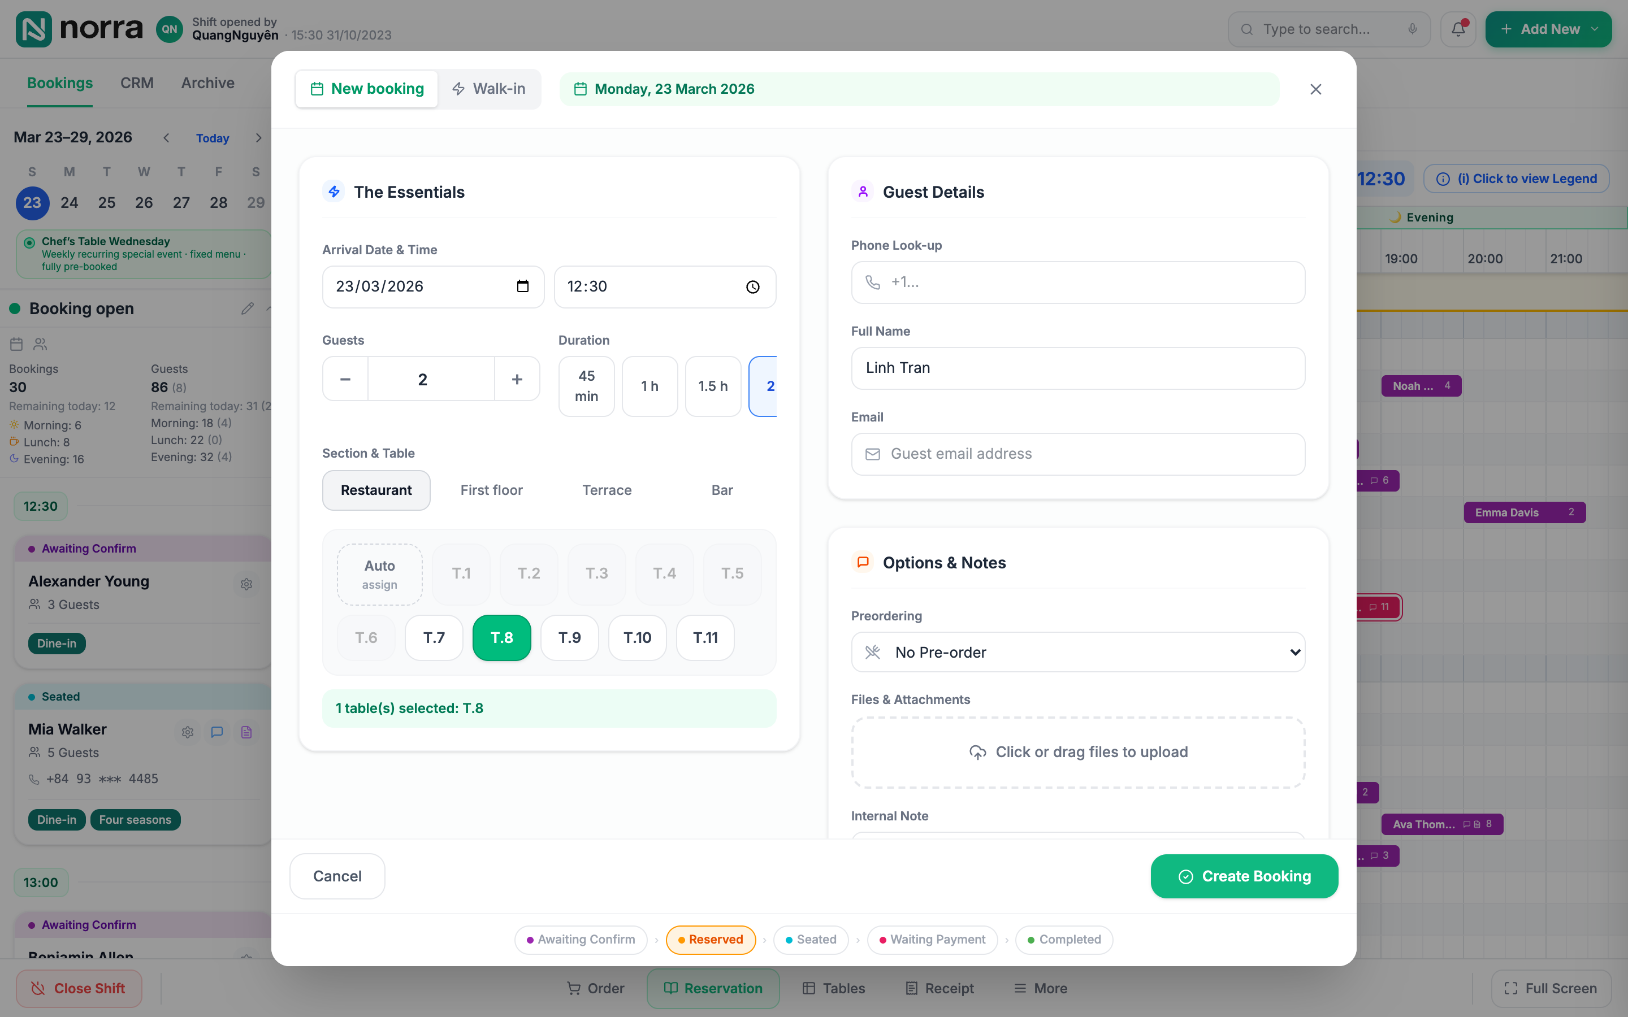The height and width of the screenshot is (1017, 1628).
Task: Click the guests icon under Booking open
Action: 40,345
